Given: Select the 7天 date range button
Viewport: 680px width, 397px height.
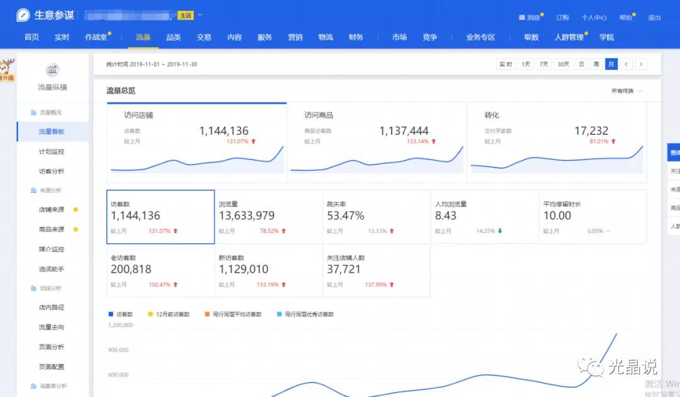Looking at the screenshot, I should pos(544,64).
